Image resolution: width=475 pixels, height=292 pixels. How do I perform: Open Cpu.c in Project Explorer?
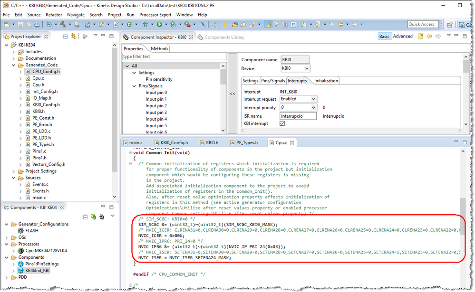coord(38,78)
